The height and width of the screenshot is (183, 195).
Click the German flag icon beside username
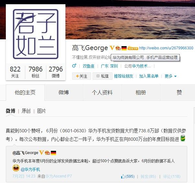(x=124, y=48)
